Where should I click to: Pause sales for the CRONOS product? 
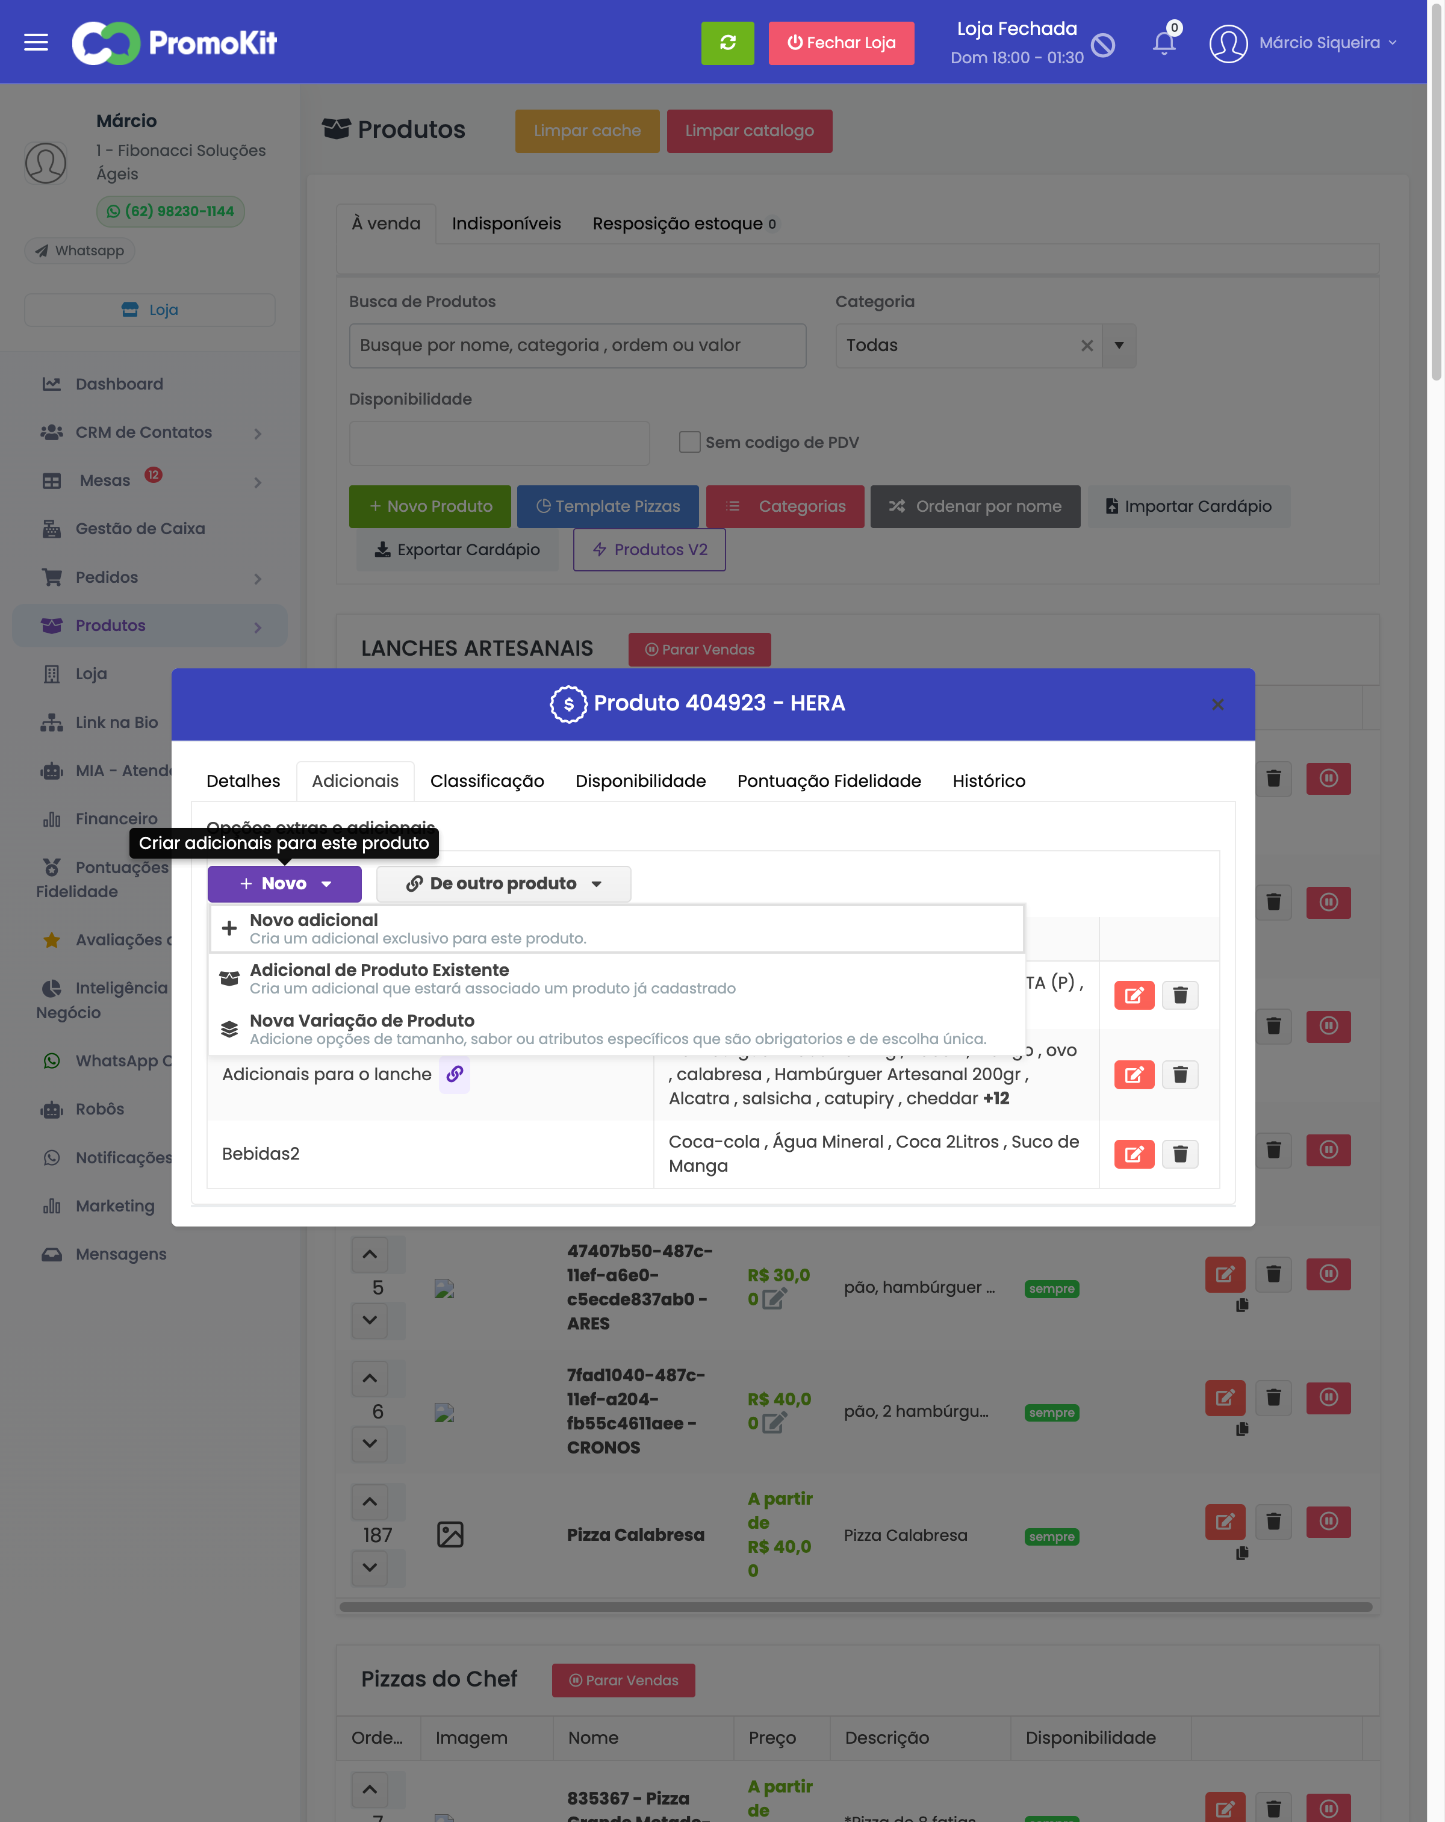click(1328, 1398)
